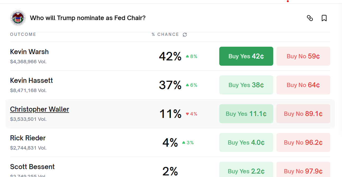
Task: Buy Yes on Rick Rieder at 4.0¢
Action: 246,142
